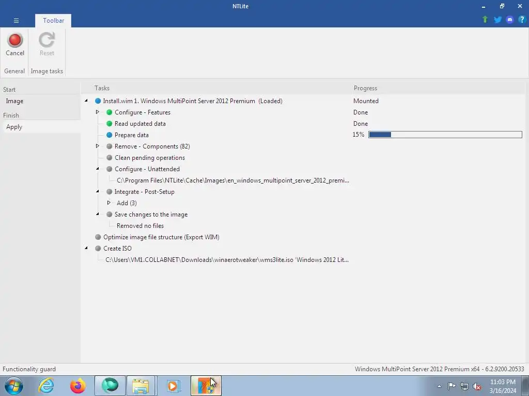Click the Show desktop button
The image size is (529, 396).
pos(525,386)
